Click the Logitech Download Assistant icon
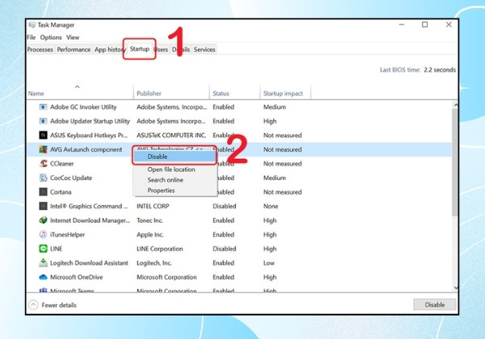This screenshot has width=485, height=339. tap(43, 263)
